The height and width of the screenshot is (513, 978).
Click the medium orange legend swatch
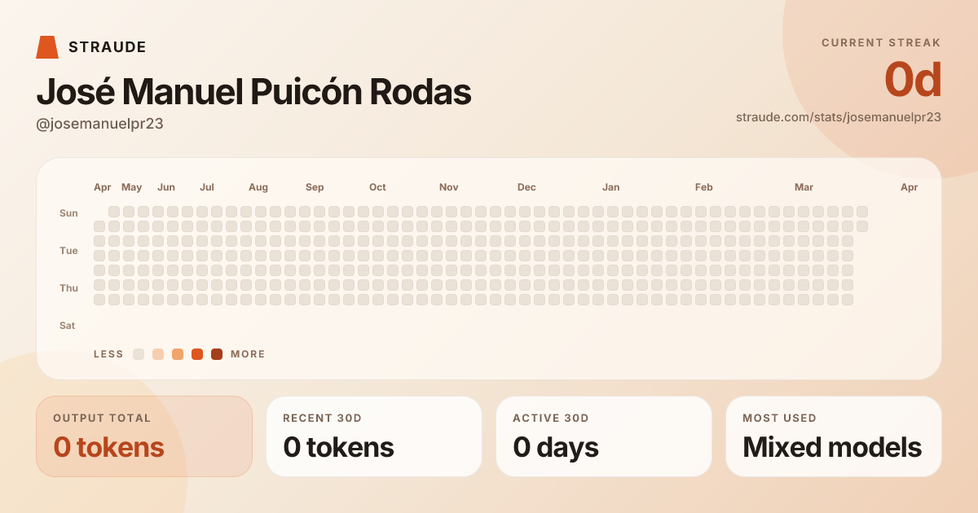click(x=178, y=354)
